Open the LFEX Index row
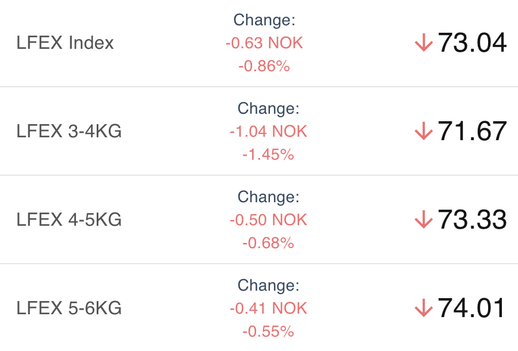Viewport: 518px width, 351px height. (65, 43)
